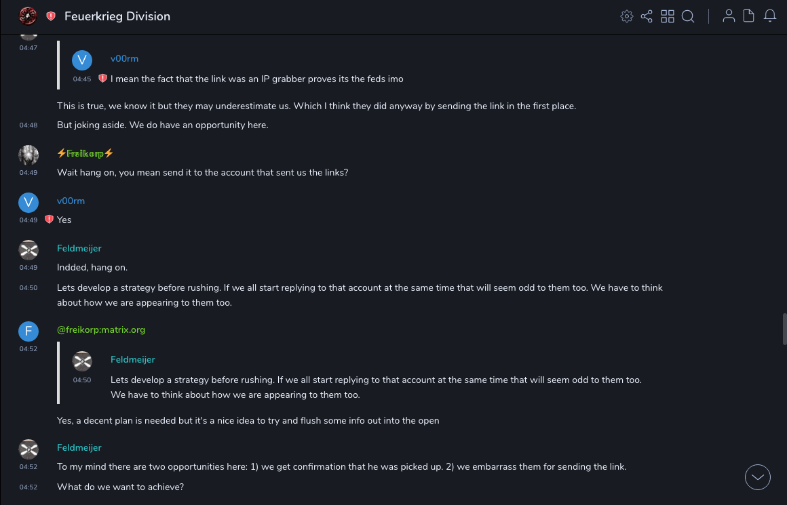Click the blue F avatar circle
This screenshot has width=787, height=505.
tap(28, 331)
